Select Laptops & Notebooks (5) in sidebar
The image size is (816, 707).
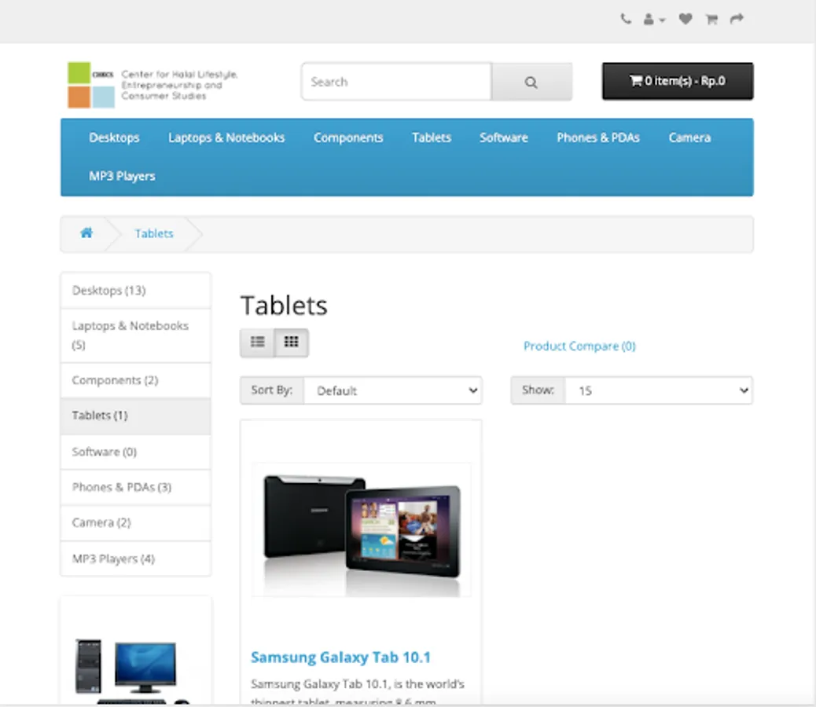click(135, 335)
